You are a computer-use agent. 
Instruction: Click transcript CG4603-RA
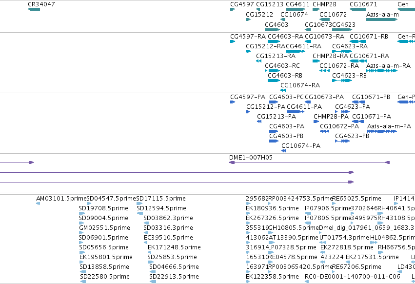pyautogui.click(x=274, y=41)
